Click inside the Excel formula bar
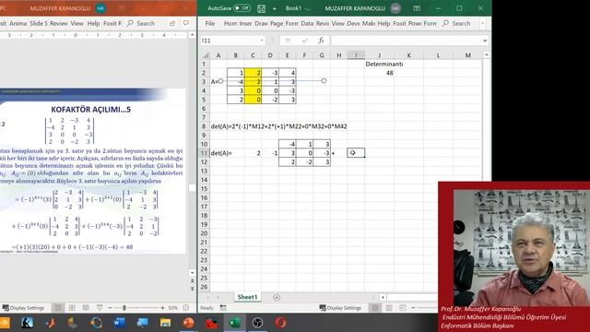 tap(406, 41)
